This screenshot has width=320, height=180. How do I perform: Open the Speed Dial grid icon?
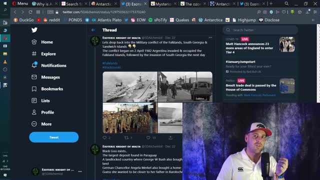pyautogui.click(x=38, y=12)
